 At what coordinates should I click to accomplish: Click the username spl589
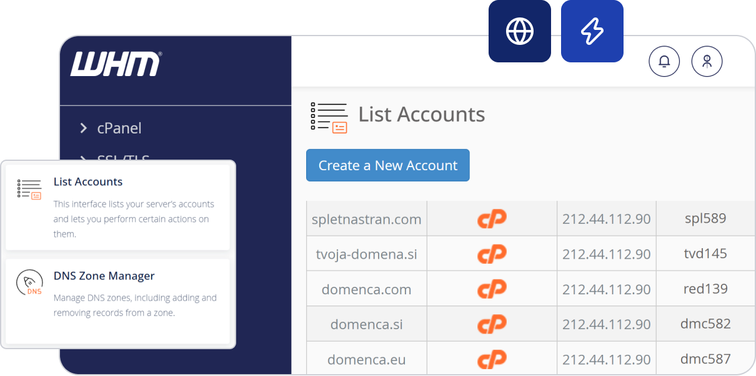click(x=705, y=219)
